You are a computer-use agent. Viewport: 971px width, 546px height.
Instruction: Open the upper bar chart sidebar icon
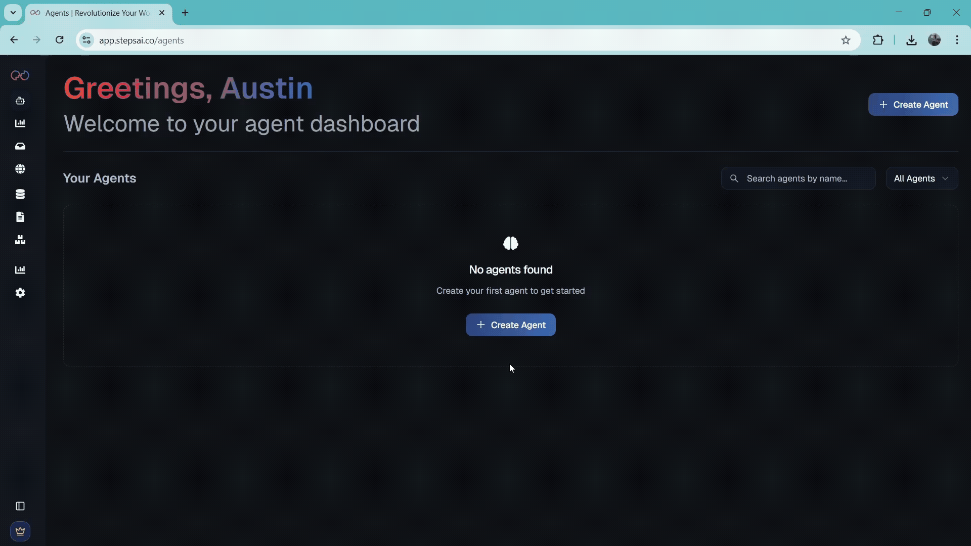coord(20,123)
